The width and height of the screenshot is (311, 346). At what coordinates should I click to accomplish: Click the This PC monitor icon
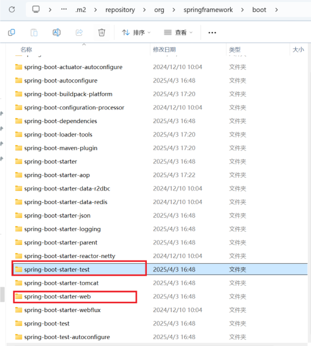click(x=36, y=9)
